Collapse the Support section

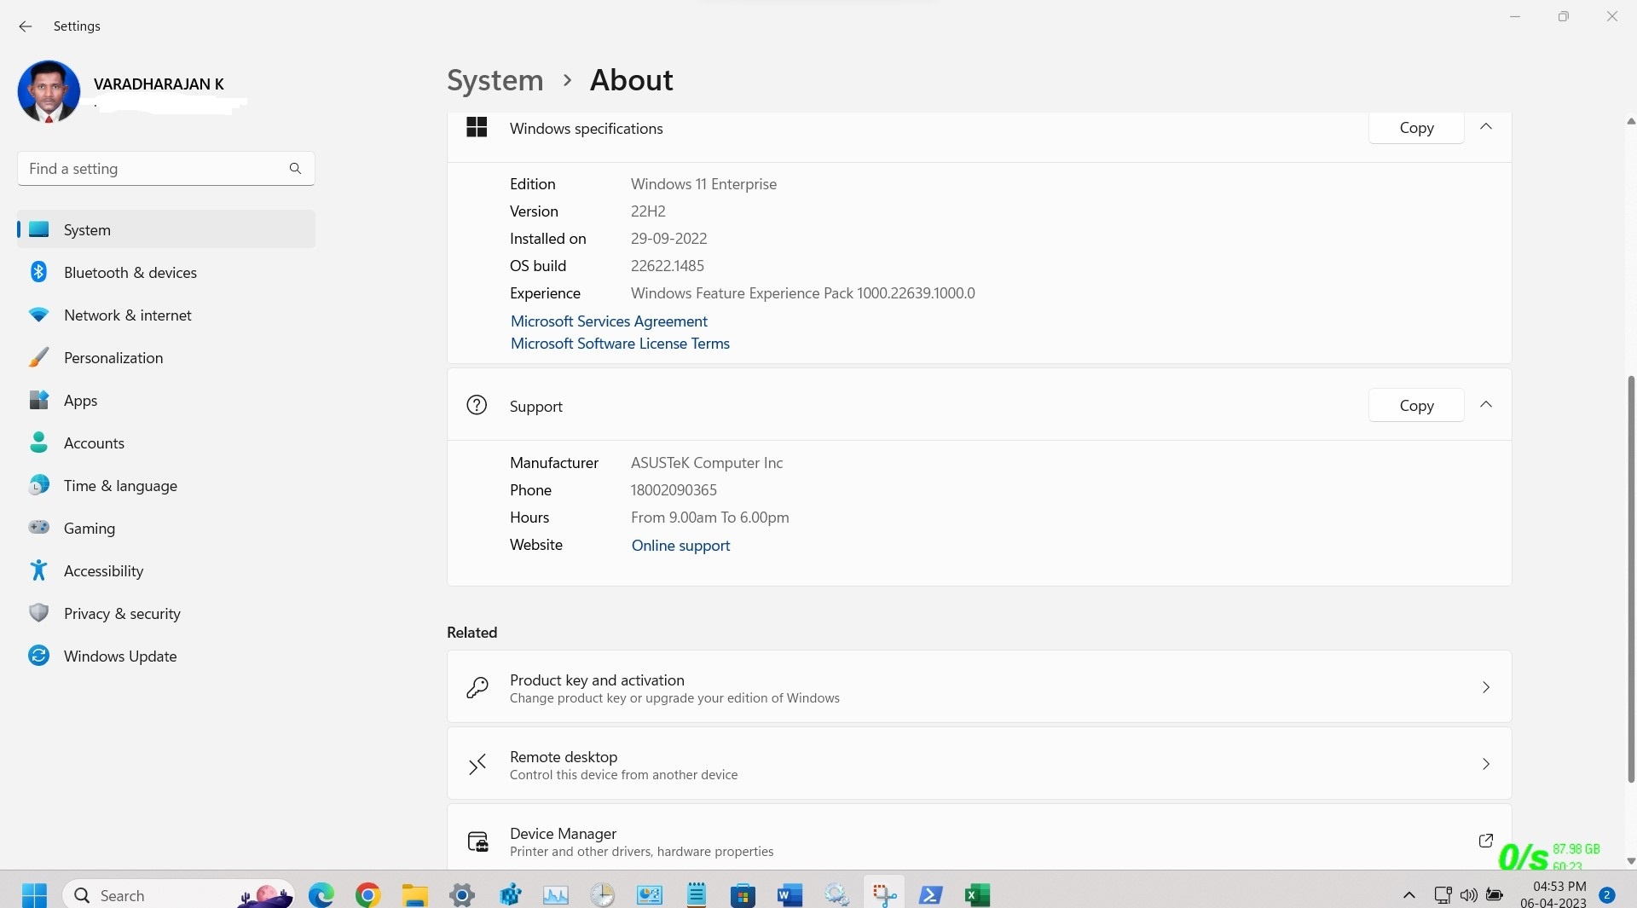[x=1486, y=405]
